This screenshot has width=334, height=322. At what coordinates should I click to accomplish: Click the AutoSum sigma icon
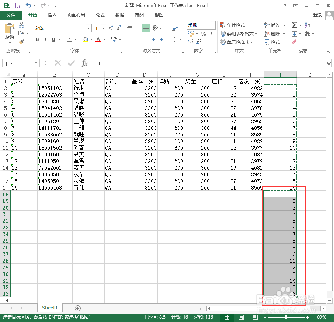(294, 25)
